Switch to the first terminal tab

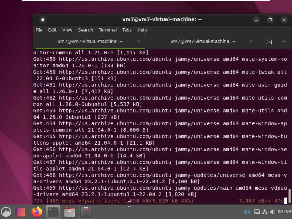tap(90, 42)
